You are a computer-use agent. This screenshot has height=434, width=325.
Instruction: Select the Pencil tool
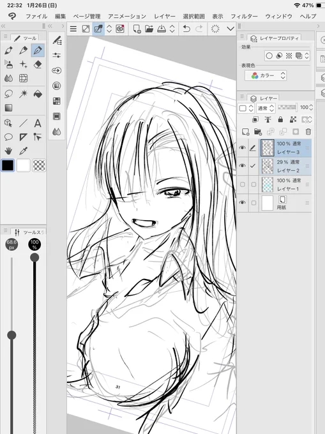tap(23, 50)
